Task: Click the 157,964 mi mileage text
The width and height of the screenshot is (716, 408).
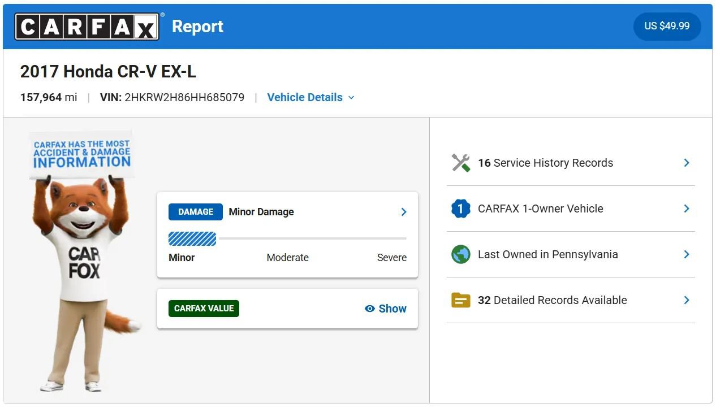Action: (x=49, y=97)
